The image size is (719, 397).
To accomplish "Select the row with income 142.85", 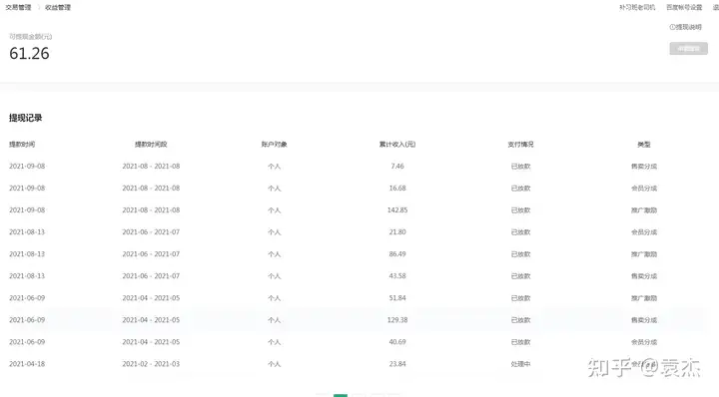I will pyautogui.click(x=359, y=210).
